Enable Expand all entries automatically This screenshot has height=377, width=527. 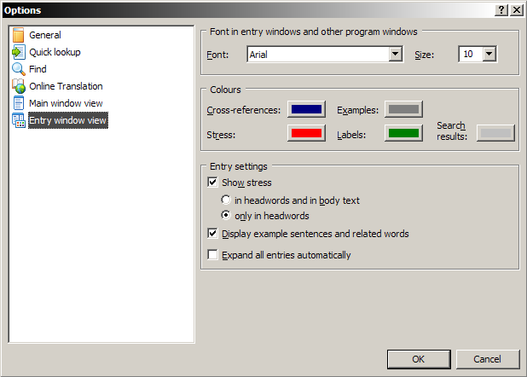pyautogui.click(x=213, y=255)
